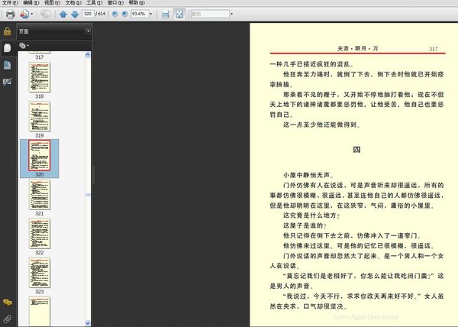Click the line 小屋中静悄无声。
The height and width of the screenshot is (327, 458).
click(x=308, y=175)
